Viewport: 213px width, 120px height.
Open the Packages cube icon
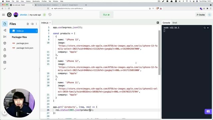(5, 43)
